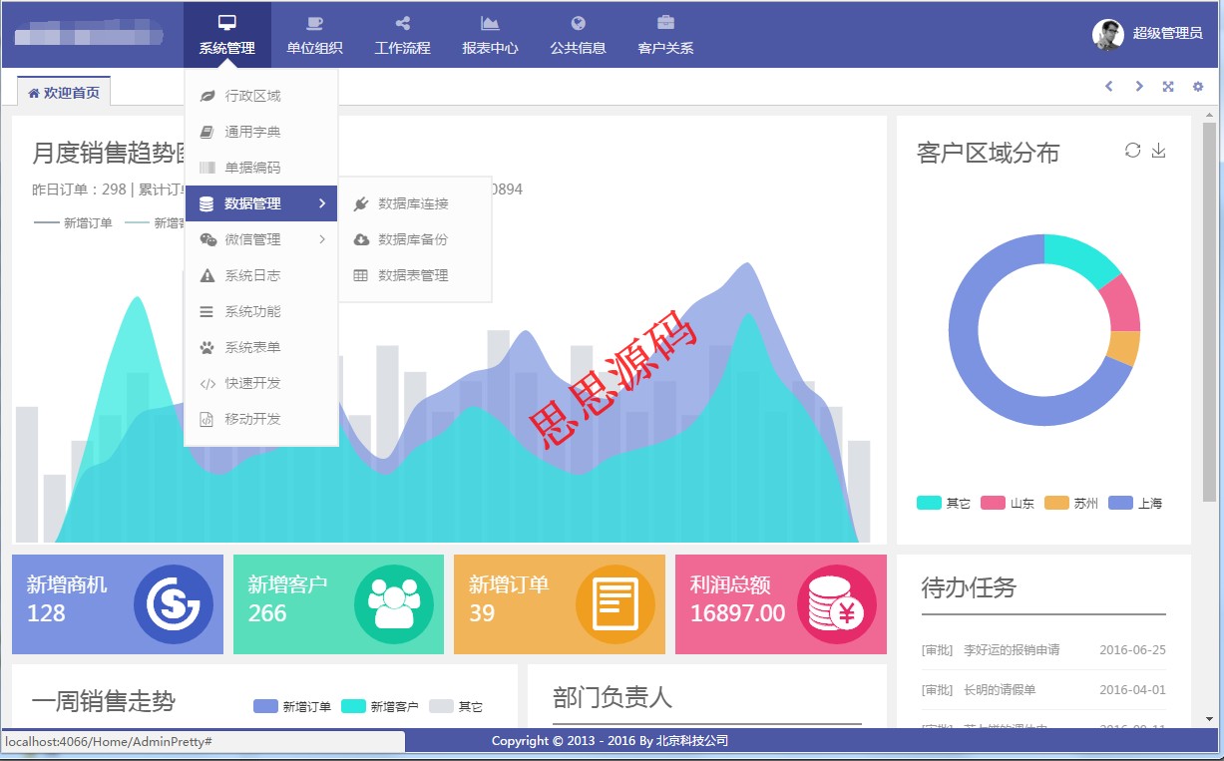The height and width of the screenshot is (761, 1224).
Task: Open the settings gear in tab bar
Action: 1197,87
